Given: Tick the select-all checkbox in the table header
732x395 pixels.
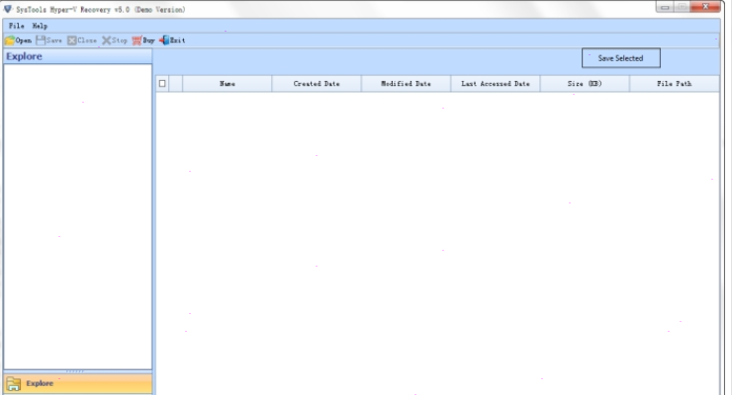Looking at the screenshot, I should [162, 84].
